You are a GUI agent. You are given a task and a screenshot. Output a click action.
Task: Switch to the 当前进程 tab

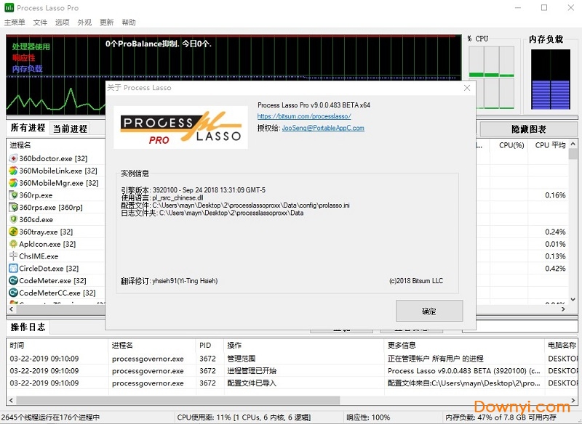click(x=70, y=129)
